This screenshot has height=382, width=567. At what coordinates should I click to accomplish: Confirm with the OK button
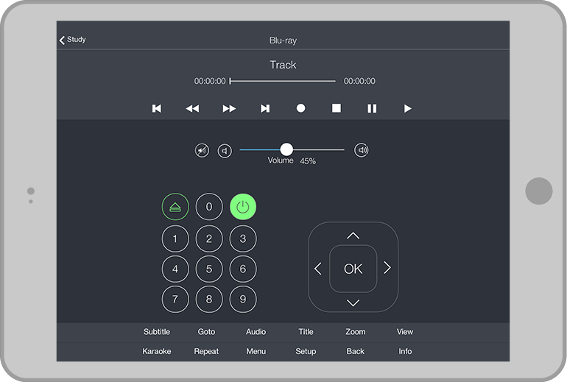point(353,269)
